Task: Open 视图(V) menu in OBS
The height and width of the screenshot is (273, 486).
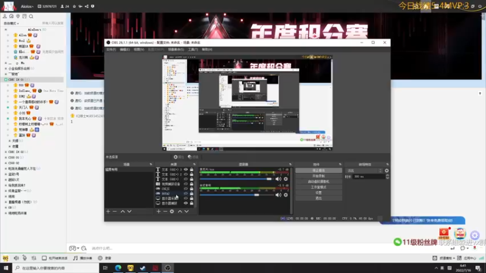Action: click(x=139, y=50)
